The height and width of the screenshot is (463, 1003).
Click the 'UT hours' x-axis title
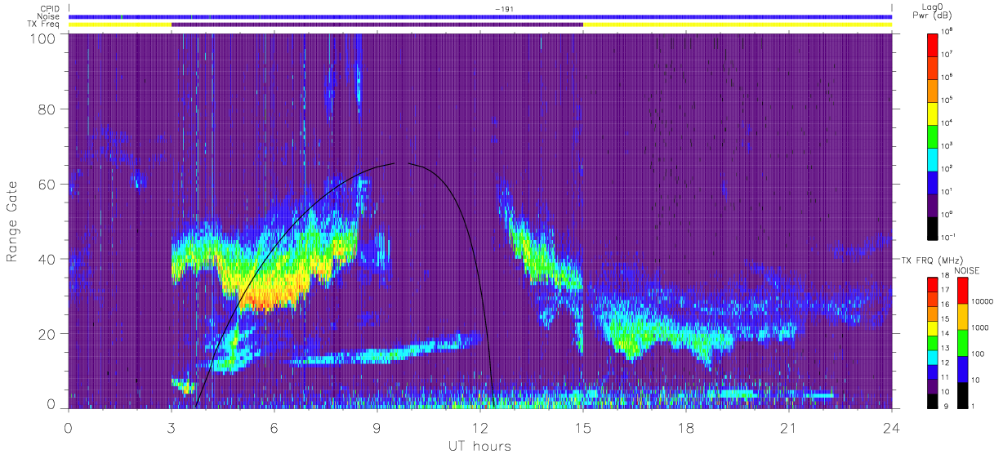(x=479, y=446)
